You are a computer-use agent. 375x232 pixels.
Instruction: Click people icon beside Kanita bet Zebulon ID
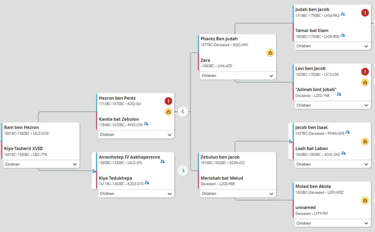click(146, 124)
